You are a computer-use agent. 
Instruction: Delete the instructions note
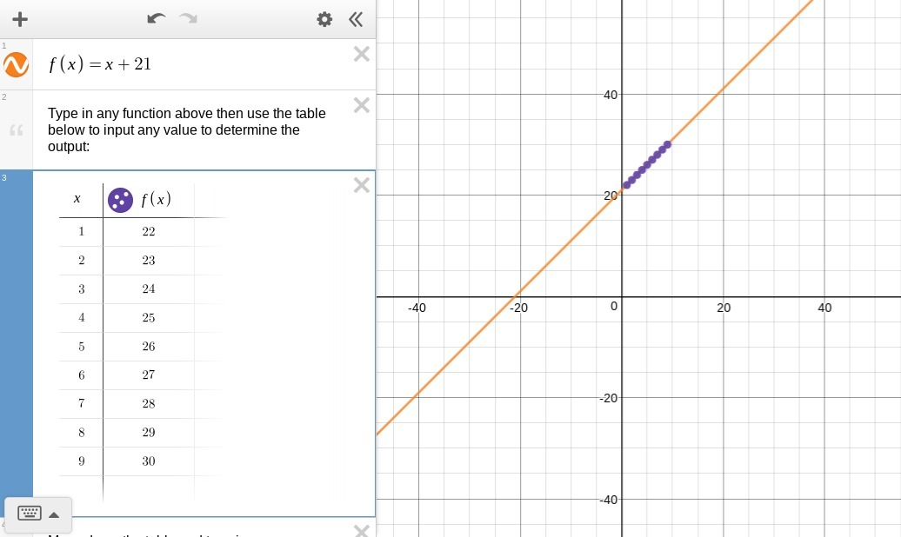click(362, 105)
